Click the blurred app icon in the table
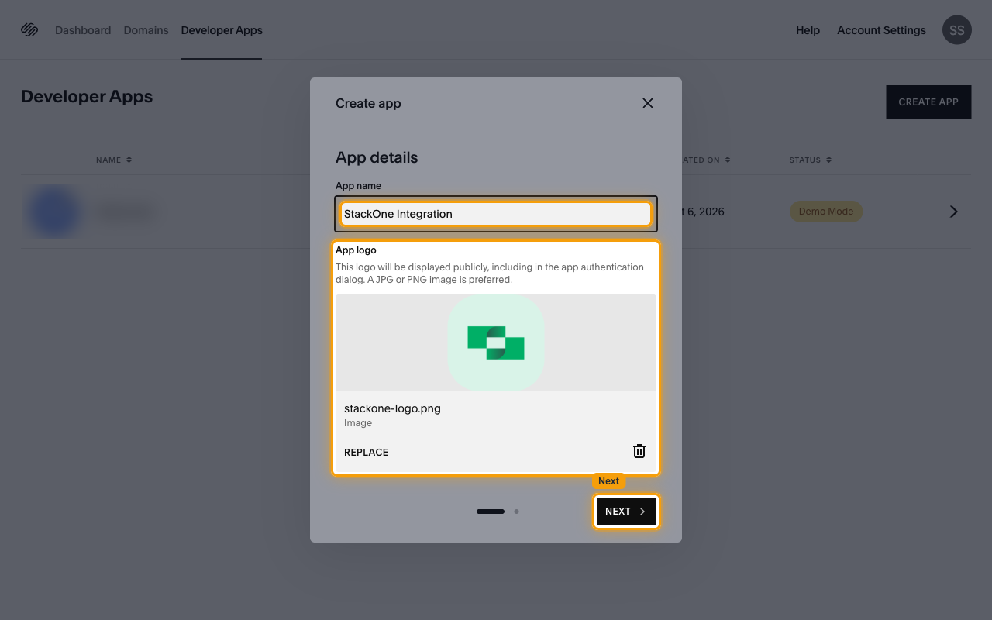 coord(53,212)
